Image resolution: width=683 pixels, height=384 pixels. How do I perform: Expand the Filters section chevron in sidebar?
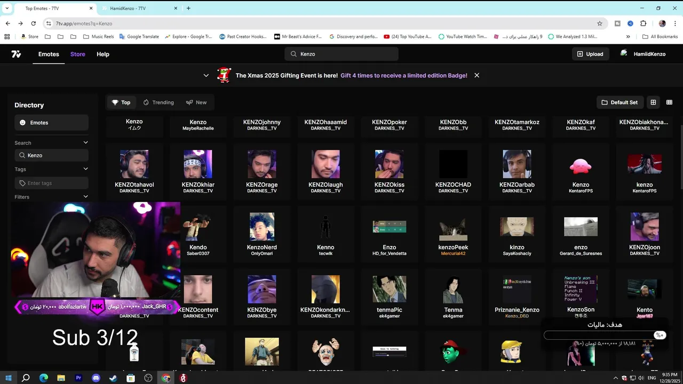85,197
